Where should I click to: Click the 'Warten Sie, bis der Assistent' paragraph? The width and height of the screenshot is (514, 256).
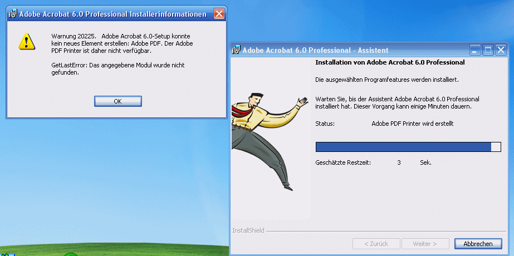pos(397,102)
